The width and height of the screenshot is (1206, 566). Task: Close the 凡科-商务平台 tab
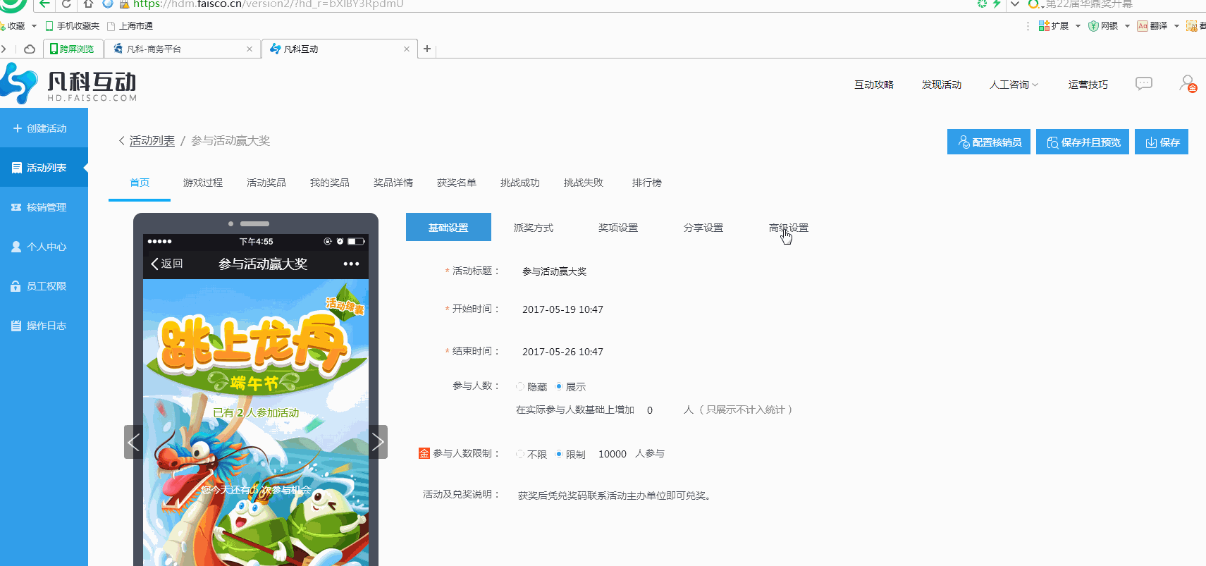[250, 49]
